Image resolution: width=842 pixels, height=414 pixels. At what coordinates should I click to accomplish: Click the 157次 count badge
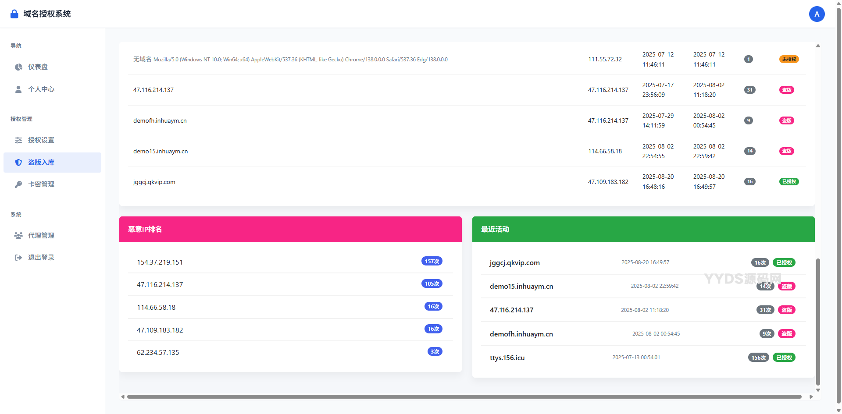point(432,261)
